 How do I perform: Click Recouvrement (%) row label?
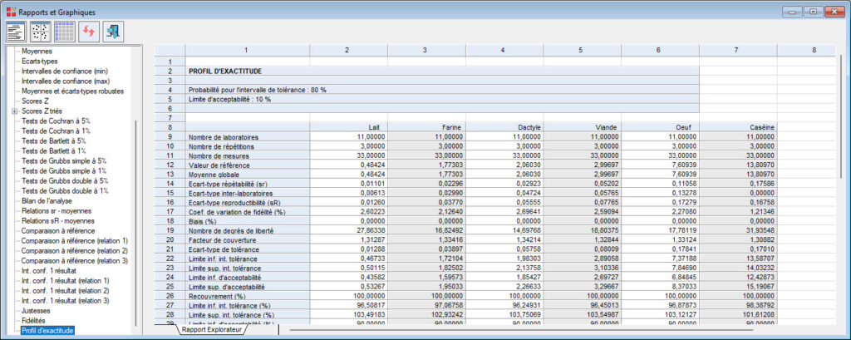point(247,296)
